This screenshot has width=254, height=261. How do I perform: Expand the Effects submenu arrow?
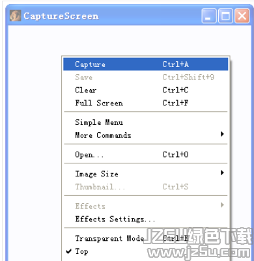pyautogui.click(x=222, y=205)
